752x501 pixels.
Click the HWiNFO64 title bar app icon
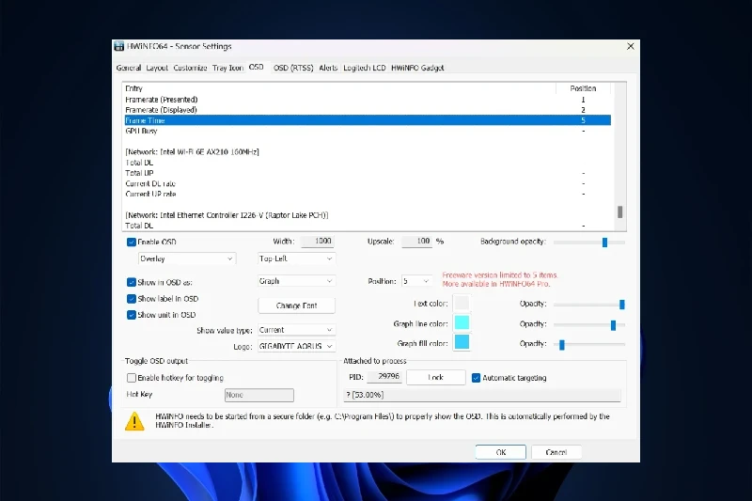[x=119, y=47]
